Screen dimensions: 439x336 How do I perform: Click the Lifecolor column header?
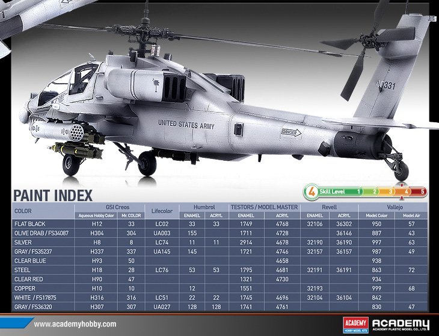(x=162, y=211)
